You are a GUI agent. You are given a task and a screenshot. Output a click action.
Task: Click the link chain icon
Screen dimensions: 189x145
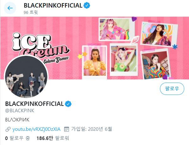8,129
